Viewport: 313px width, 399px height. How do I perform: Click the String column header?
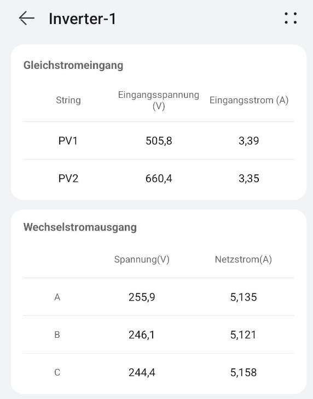tap(68, 100)
